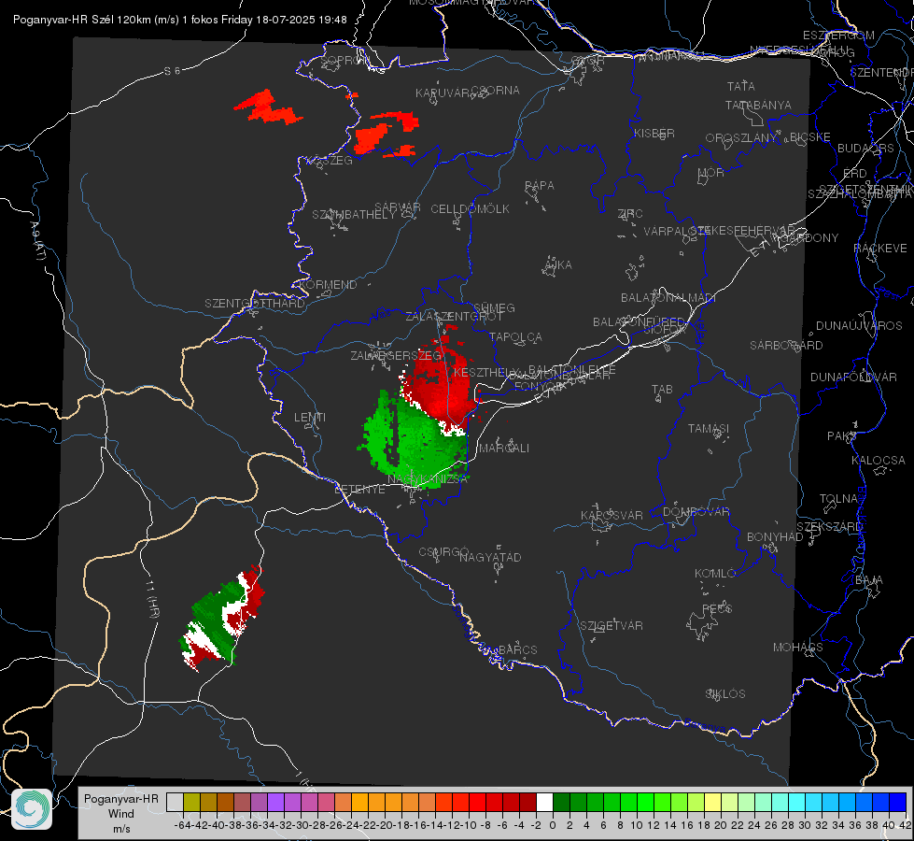Click the 11 (HR) road label
This screenshot has width=914, height=841.
(x=153, y=599)
